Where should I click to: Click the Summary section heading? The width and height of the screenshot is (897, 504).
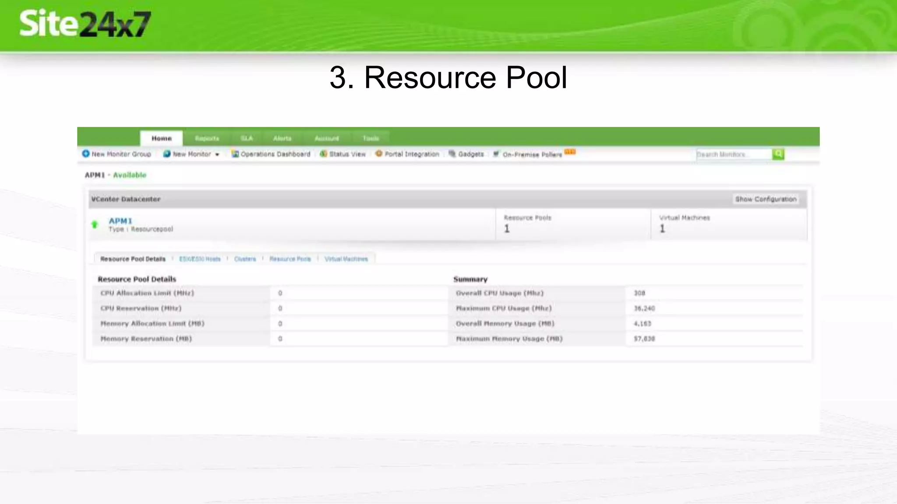pyautogui.click(x=470, y=279)
